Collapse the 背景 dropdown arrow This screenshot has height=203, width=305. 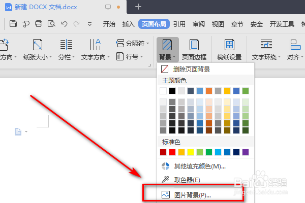point(174,57)
